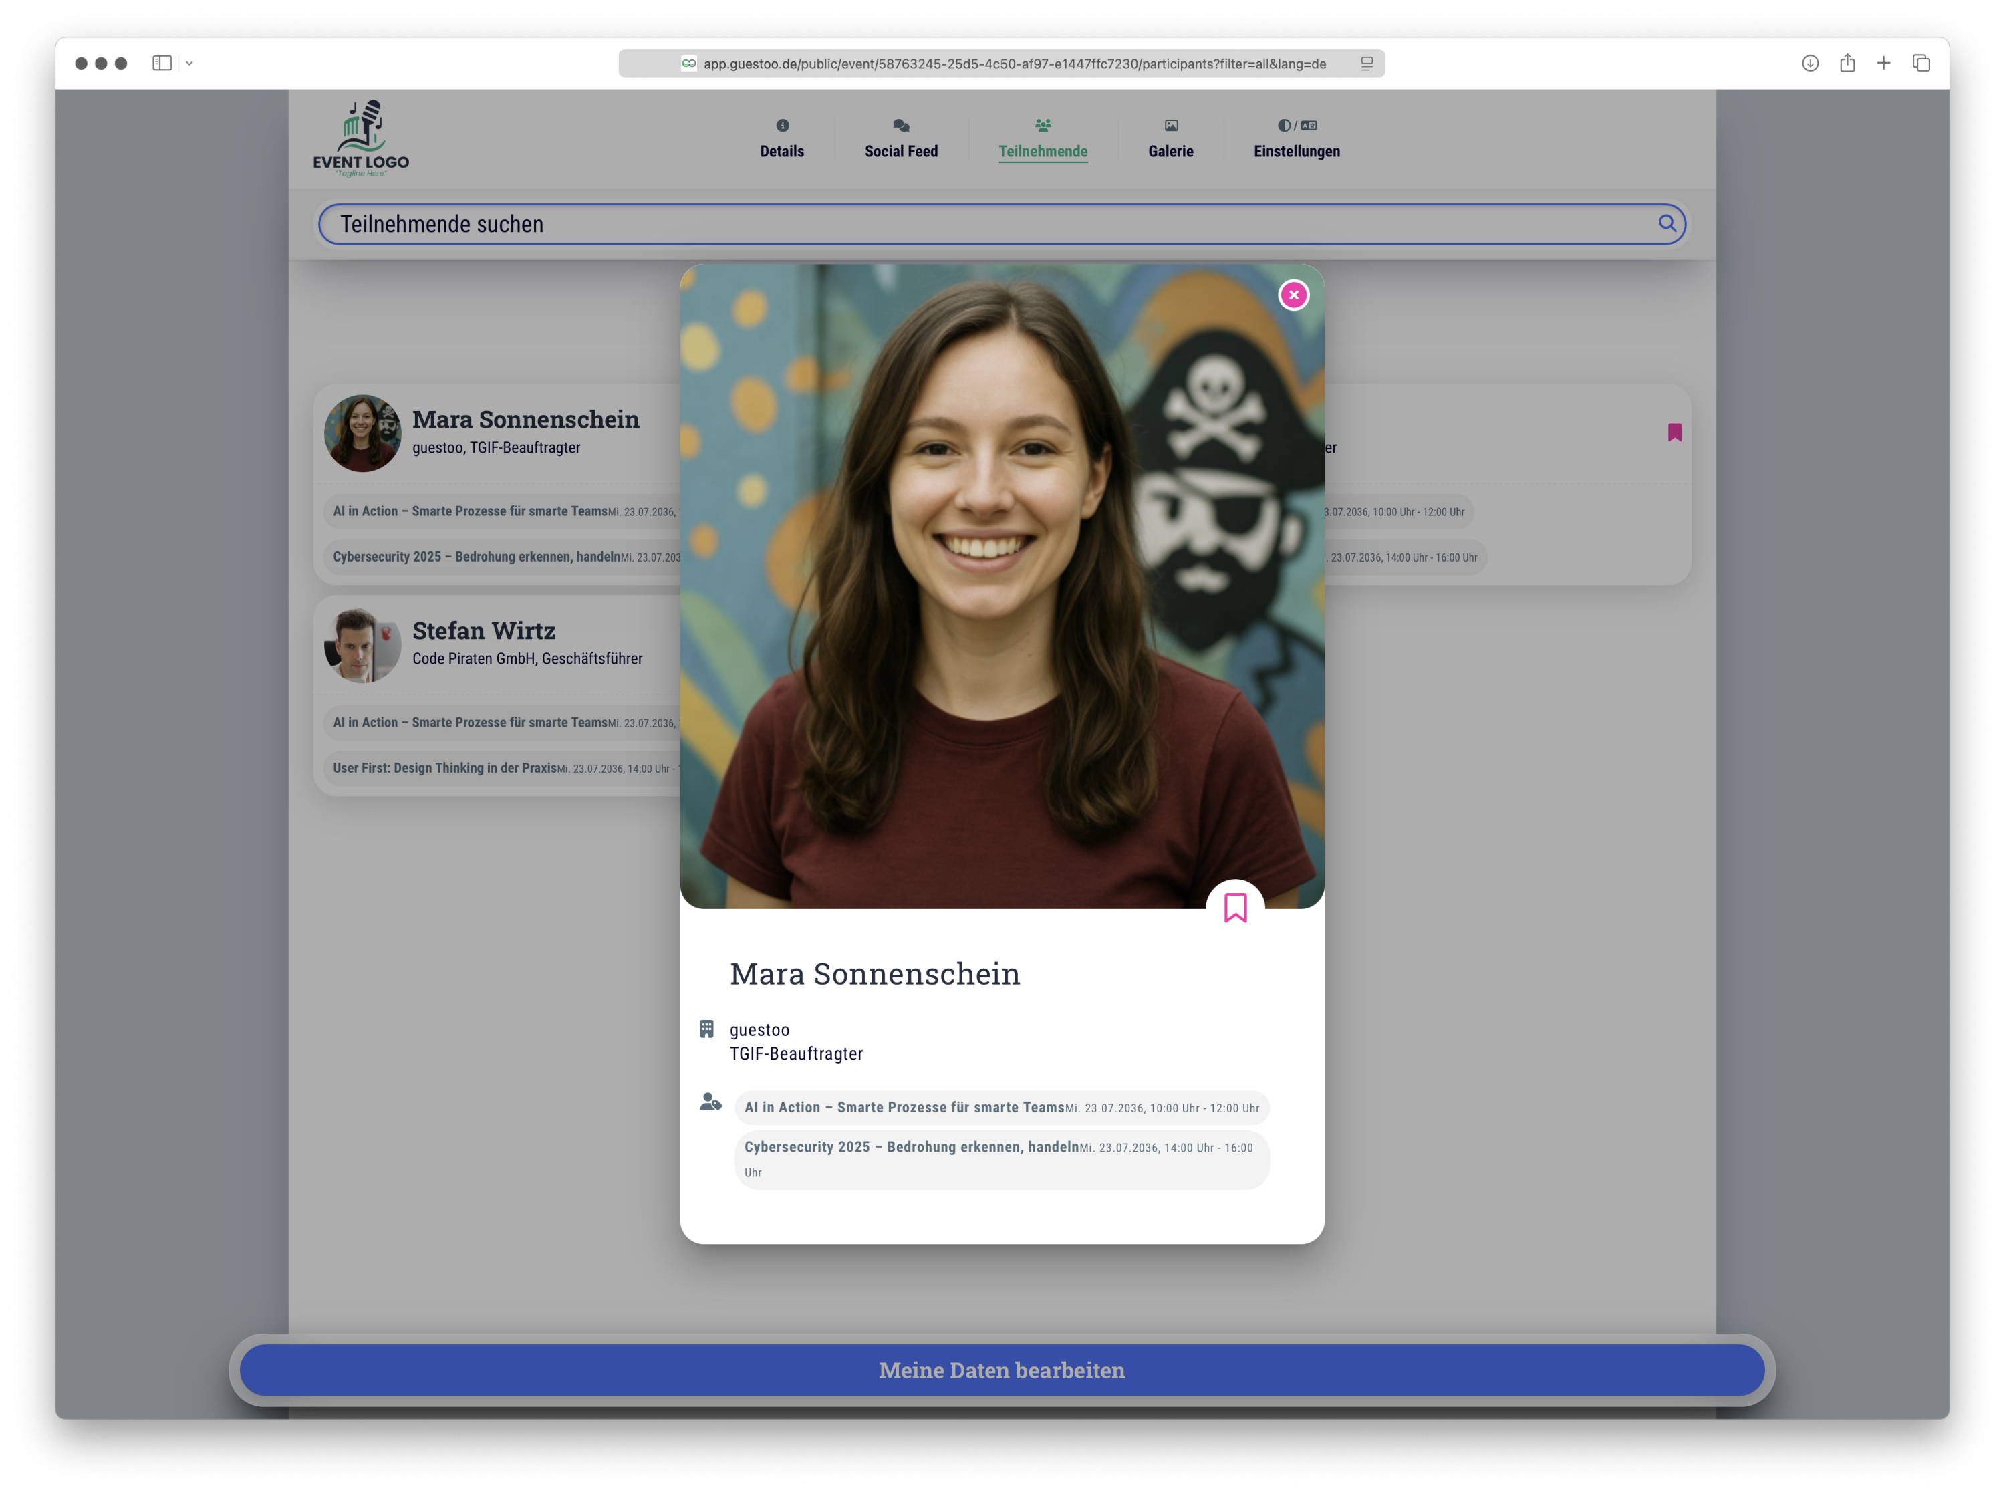Click the AI in Action session chip in the popup
Screen dimensions: 2005x1492
pos(1001,1107)
